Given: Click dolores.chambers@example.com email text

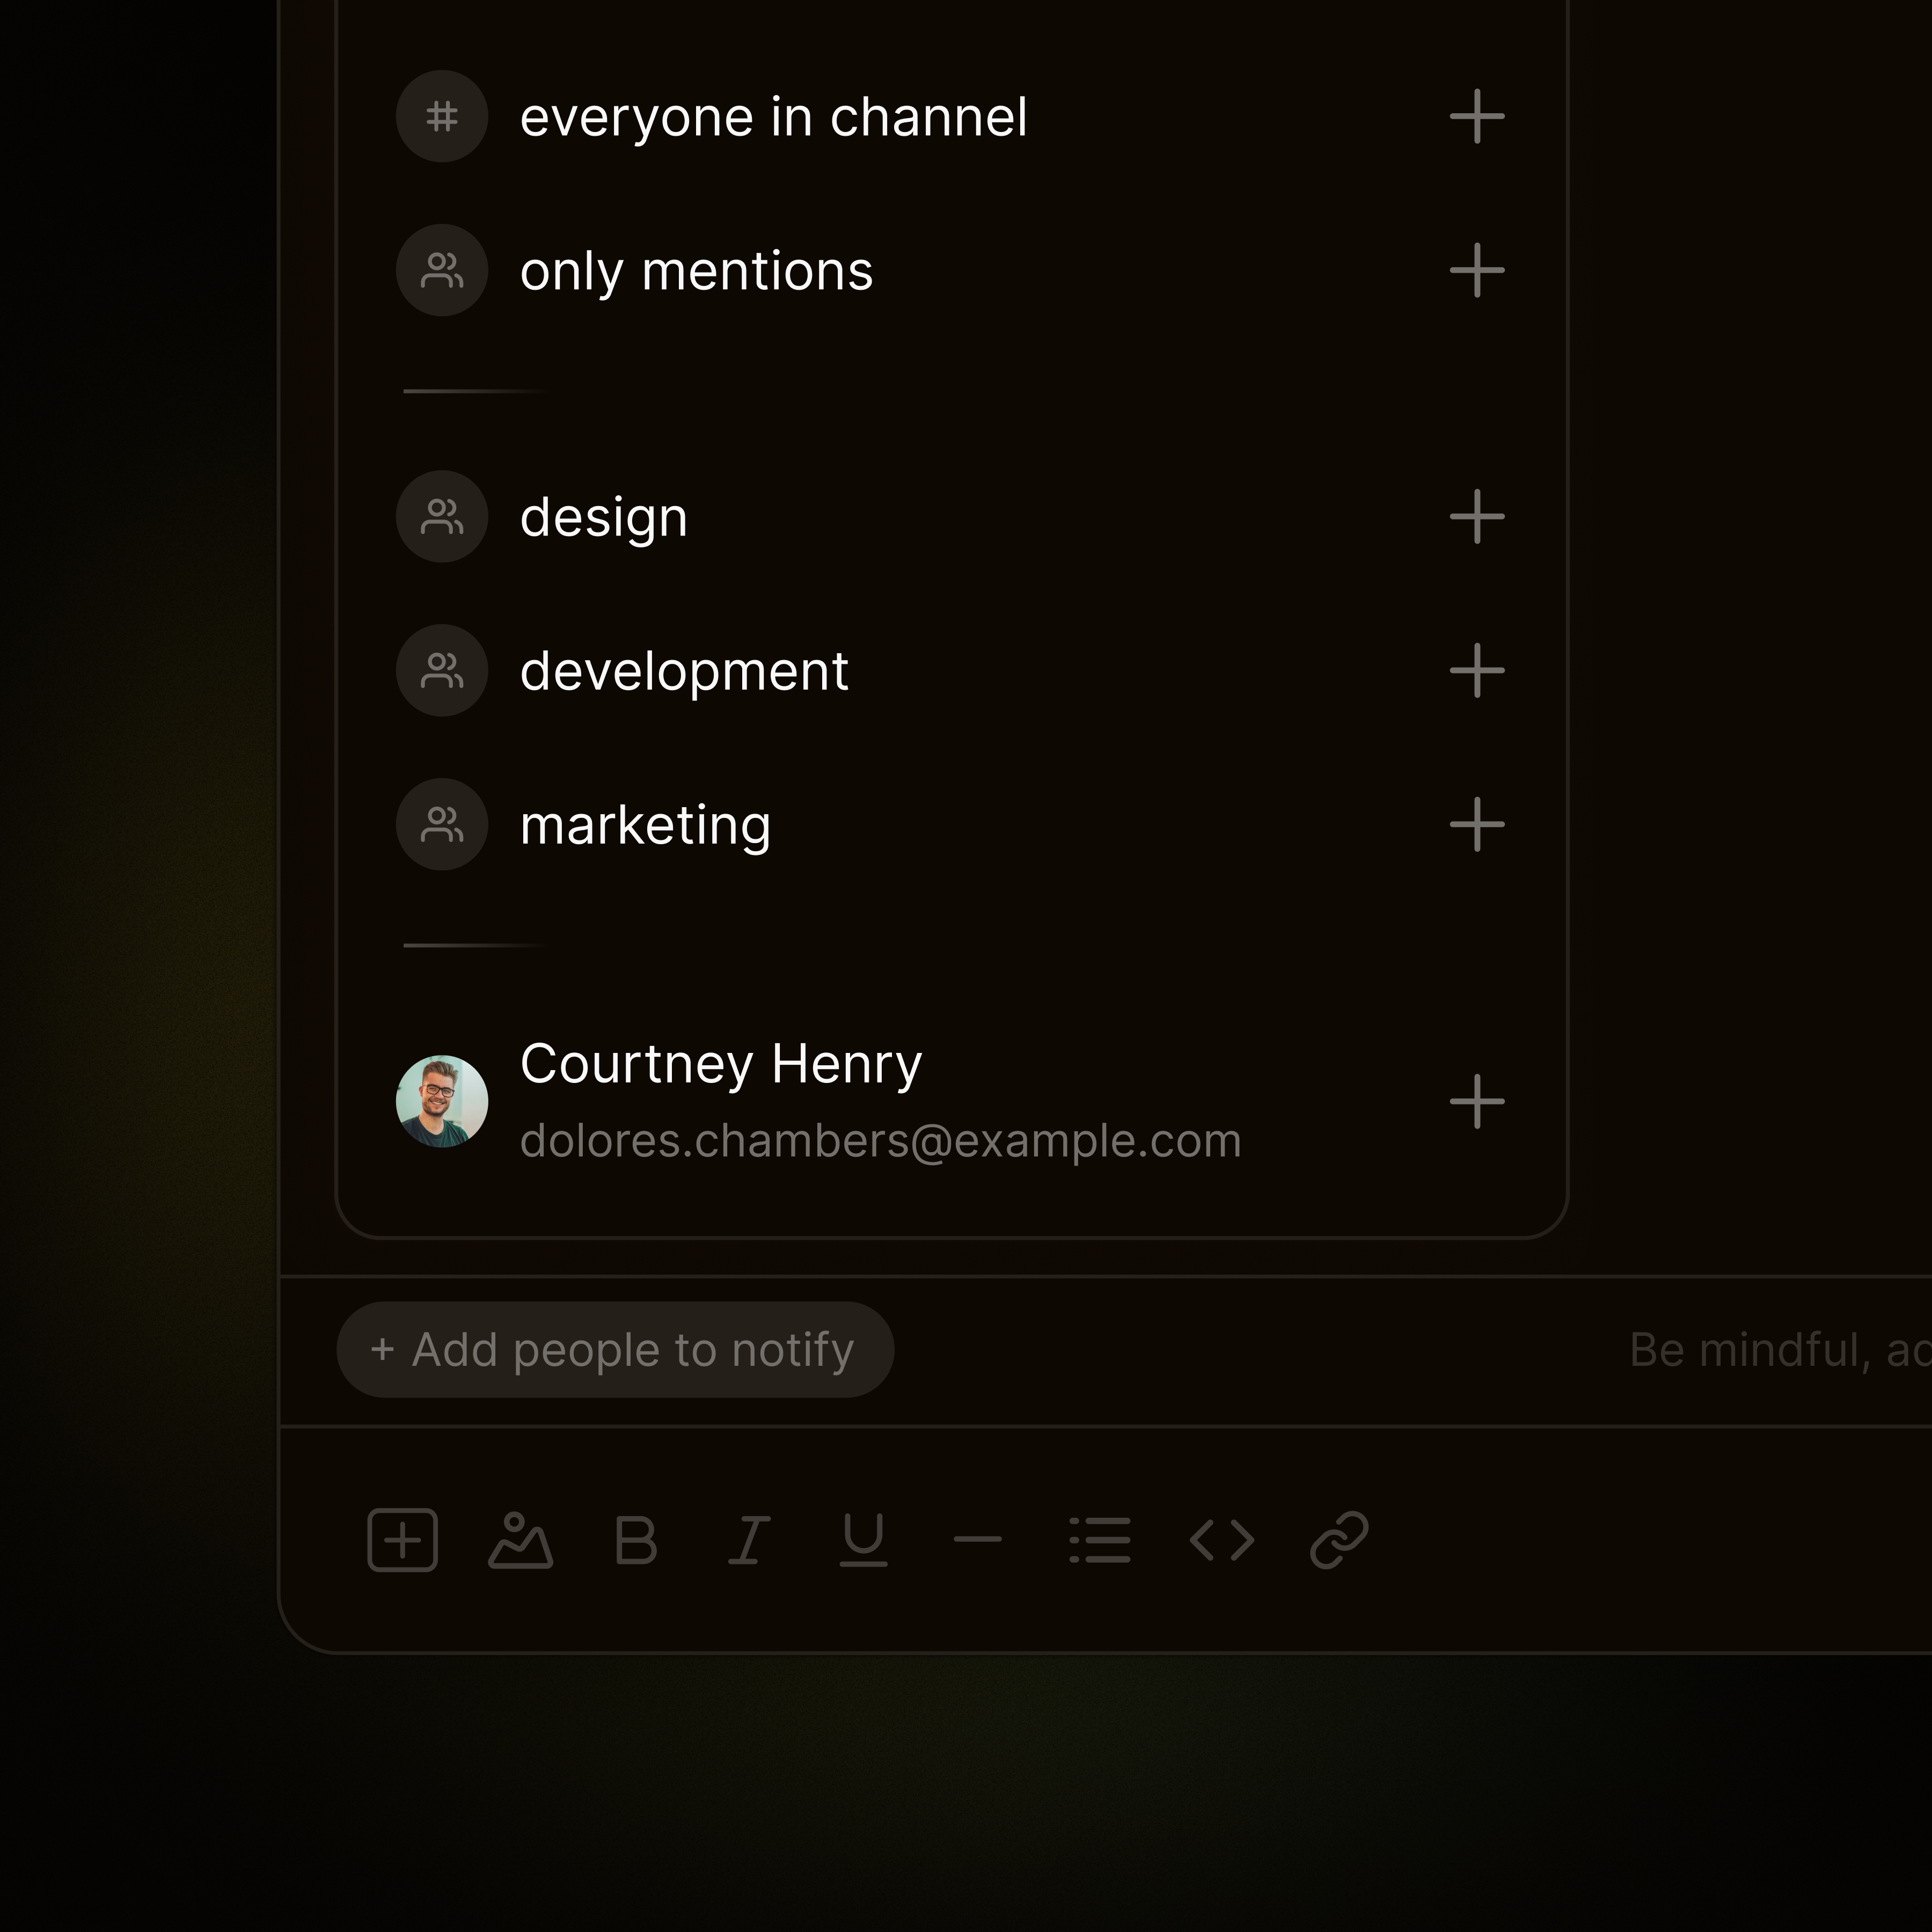Looking at the screenshot, I should pos(880,1141).
